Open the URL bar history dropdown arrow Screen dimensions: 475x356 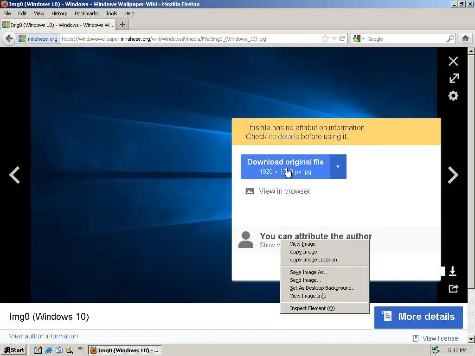pos(334,39)
